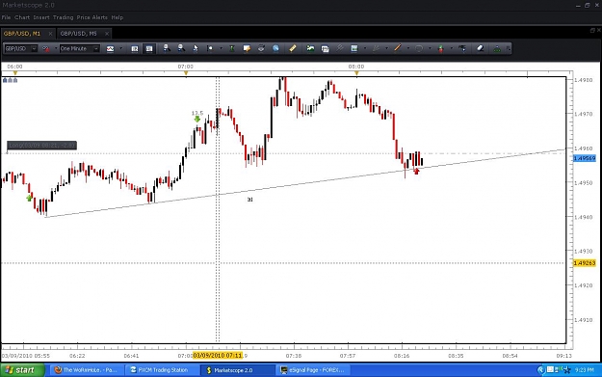Expand the line tool dropdown arrow
The image size is (602, 377).
(408, 48)
